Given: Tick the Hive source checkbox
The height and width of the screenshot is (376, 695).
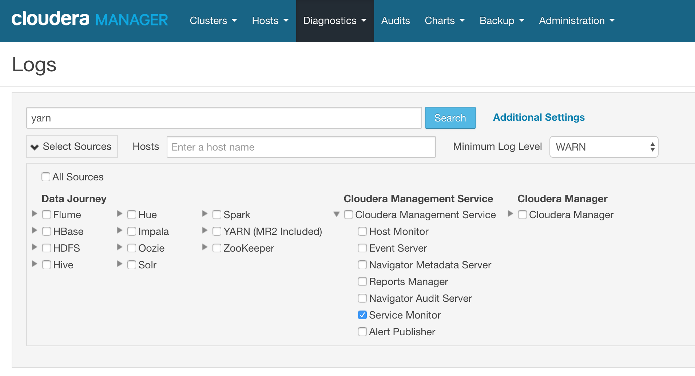Looking at the screenshot, I should (47, 265).
